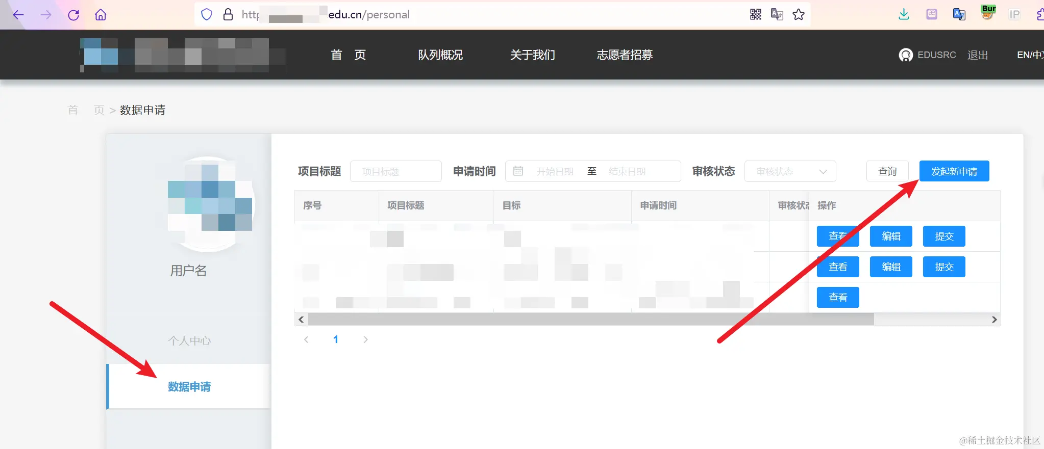Click the table horizontal scrollbar thumb

tap(591, 320)
